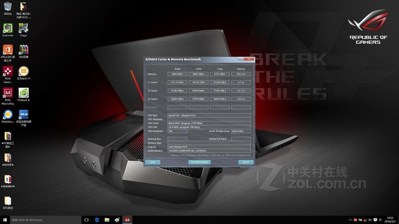This screenshot has width=399, height=224.
Task: Select the CPU FSB 24.0 MHz field
Action: click(209, 127)
